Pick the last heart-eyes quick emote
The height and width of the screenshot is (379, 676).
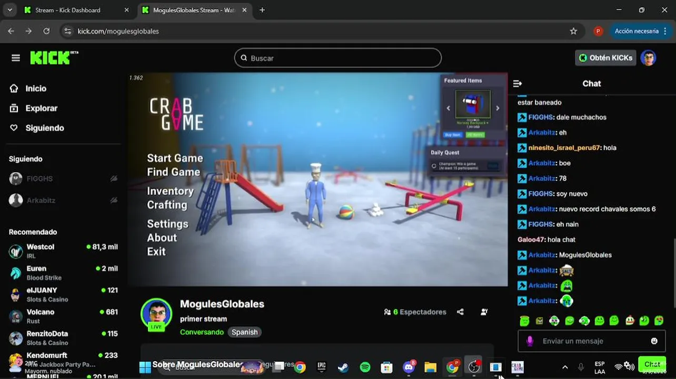[659, 321]
